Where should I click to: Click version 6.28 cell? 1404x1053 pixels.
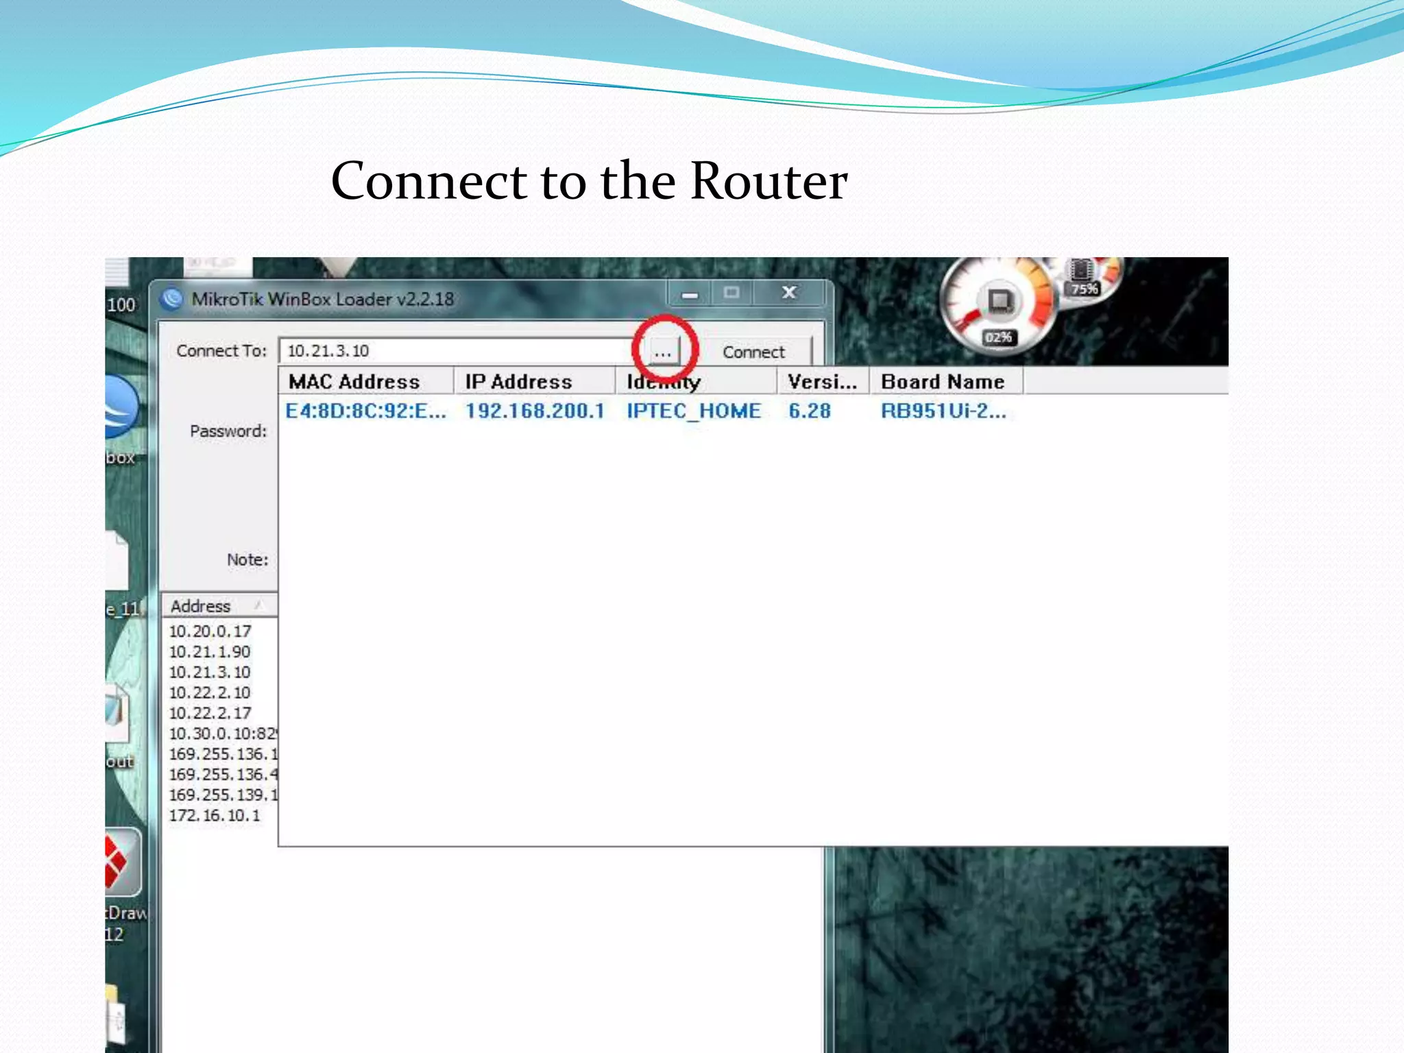coord(810,411)
